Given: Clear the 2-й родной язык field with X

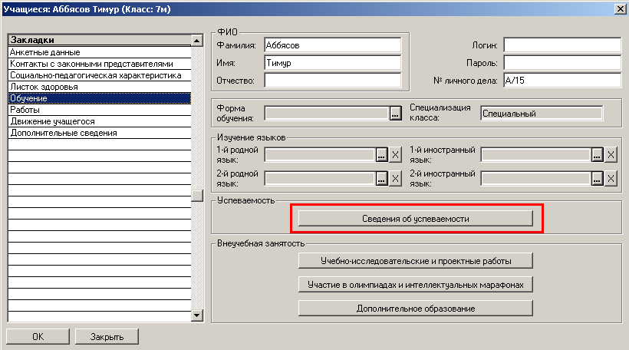Looking at the screenshot, I should (396, 178).
